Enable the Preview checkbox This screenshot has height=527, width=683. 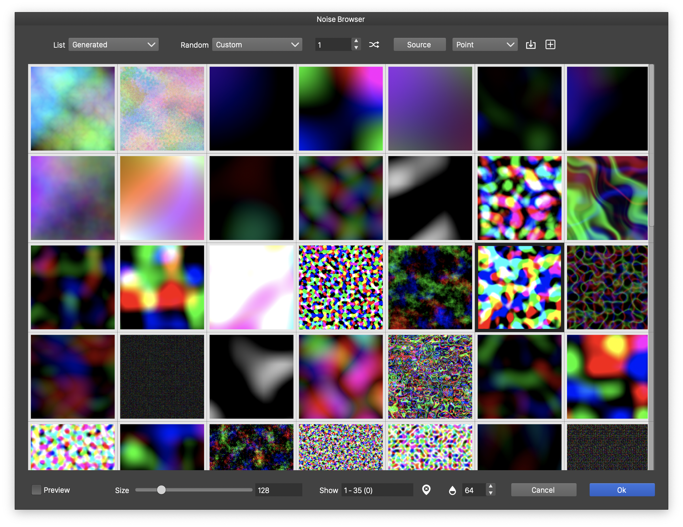coord(37,490)
